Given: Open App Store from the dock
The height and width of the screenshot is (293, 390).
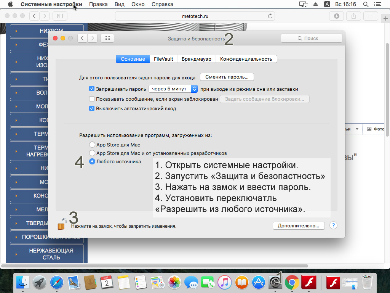Looking at the screenshot, I should pyautogui.click(x=259, y=283).
